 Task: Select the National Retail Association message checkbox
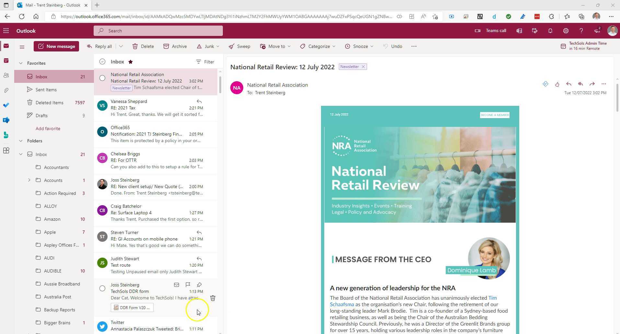102,78
